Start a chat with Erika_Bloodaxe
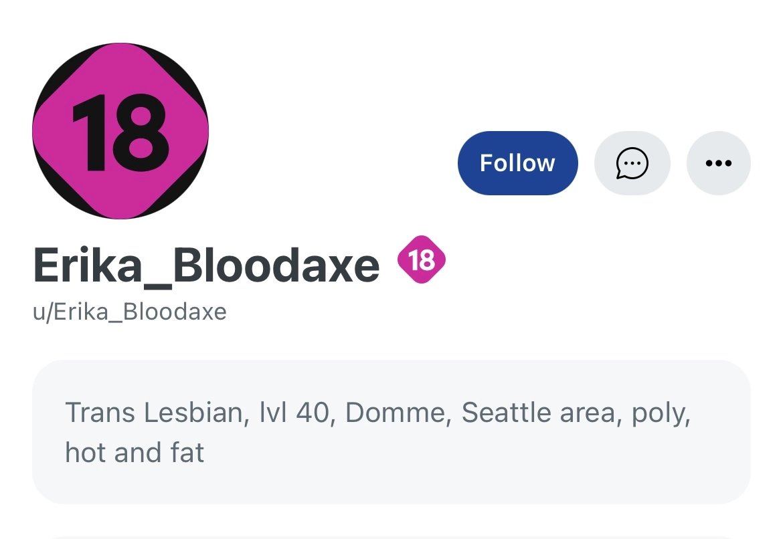783x539 pixels. point(632,163)
